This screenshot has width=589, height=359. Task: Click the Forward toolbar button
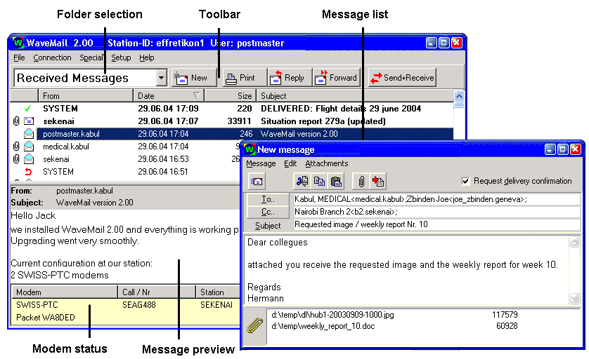pos(337,78)
